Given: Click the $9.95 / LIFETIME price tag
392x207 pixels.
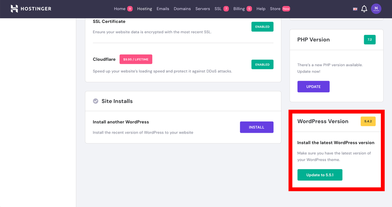Looking at the screenshot, I should (x=136, y=59).
